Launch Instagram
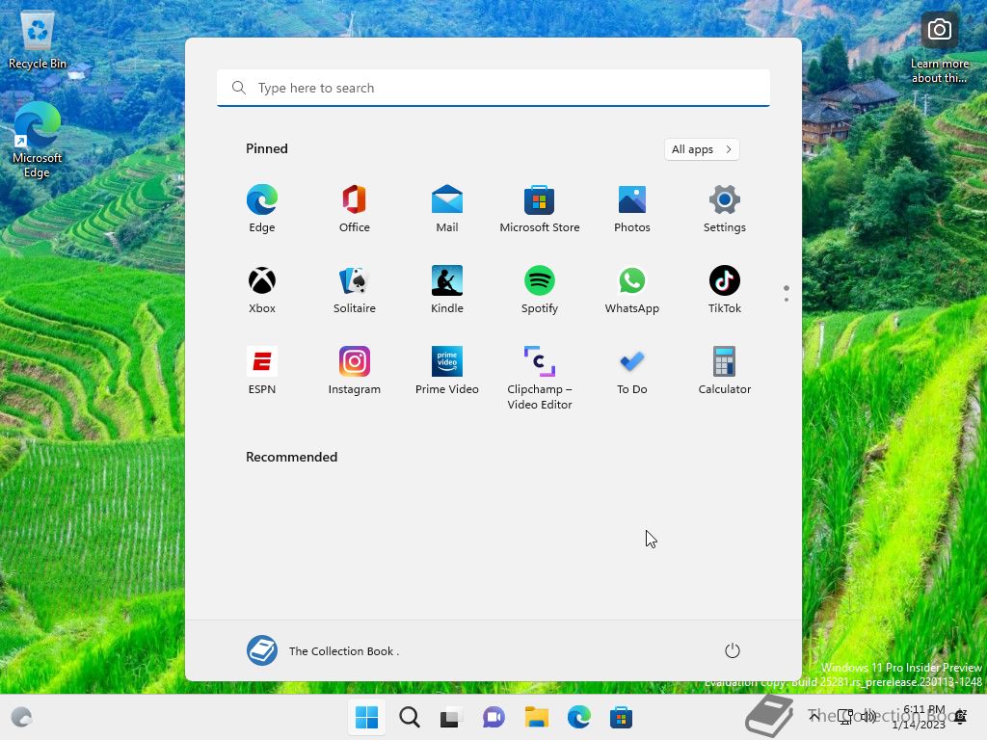987x740 pixels. tap(355, 371)
